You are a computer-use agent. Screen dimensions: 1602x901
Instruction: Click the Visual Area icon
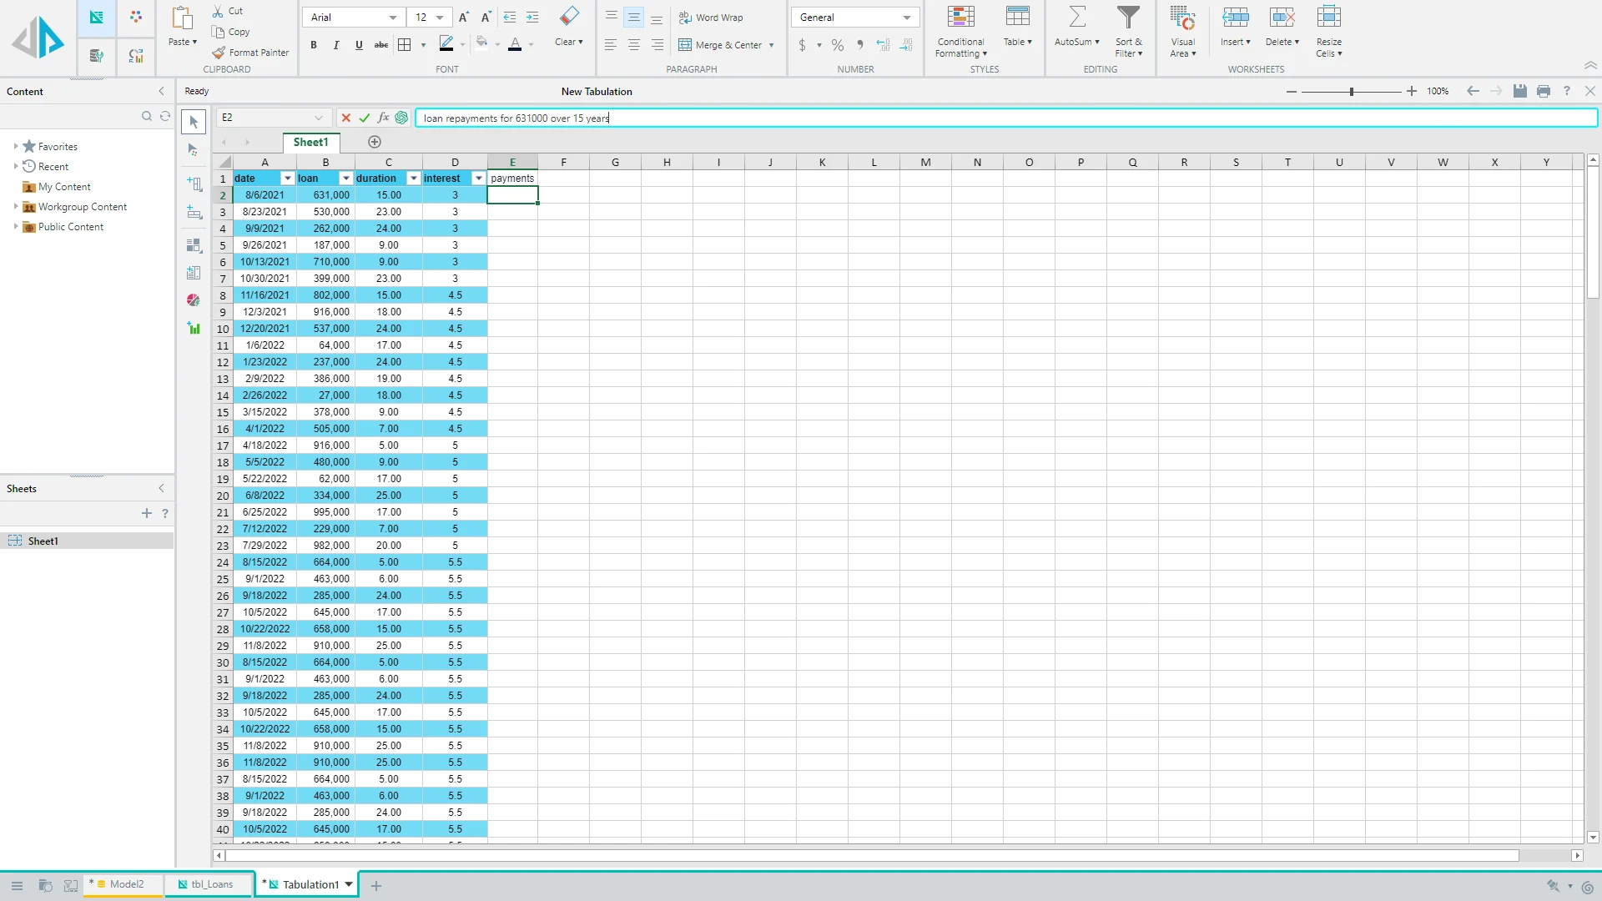click(x=1182, y=18)
